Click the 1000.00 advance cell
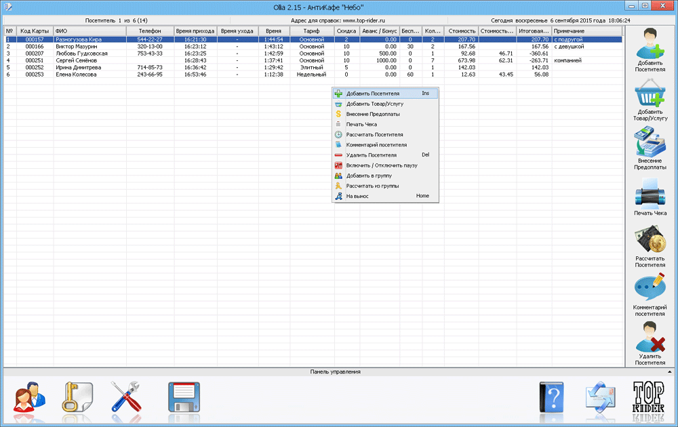The height and width of the screenshot is (427, 678). 379,60
